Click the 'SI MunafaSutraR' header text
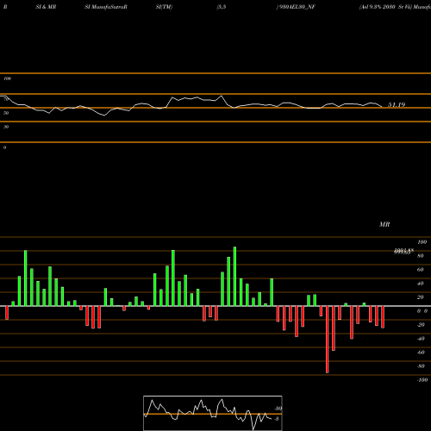The image size is (431, 431). 106,7
